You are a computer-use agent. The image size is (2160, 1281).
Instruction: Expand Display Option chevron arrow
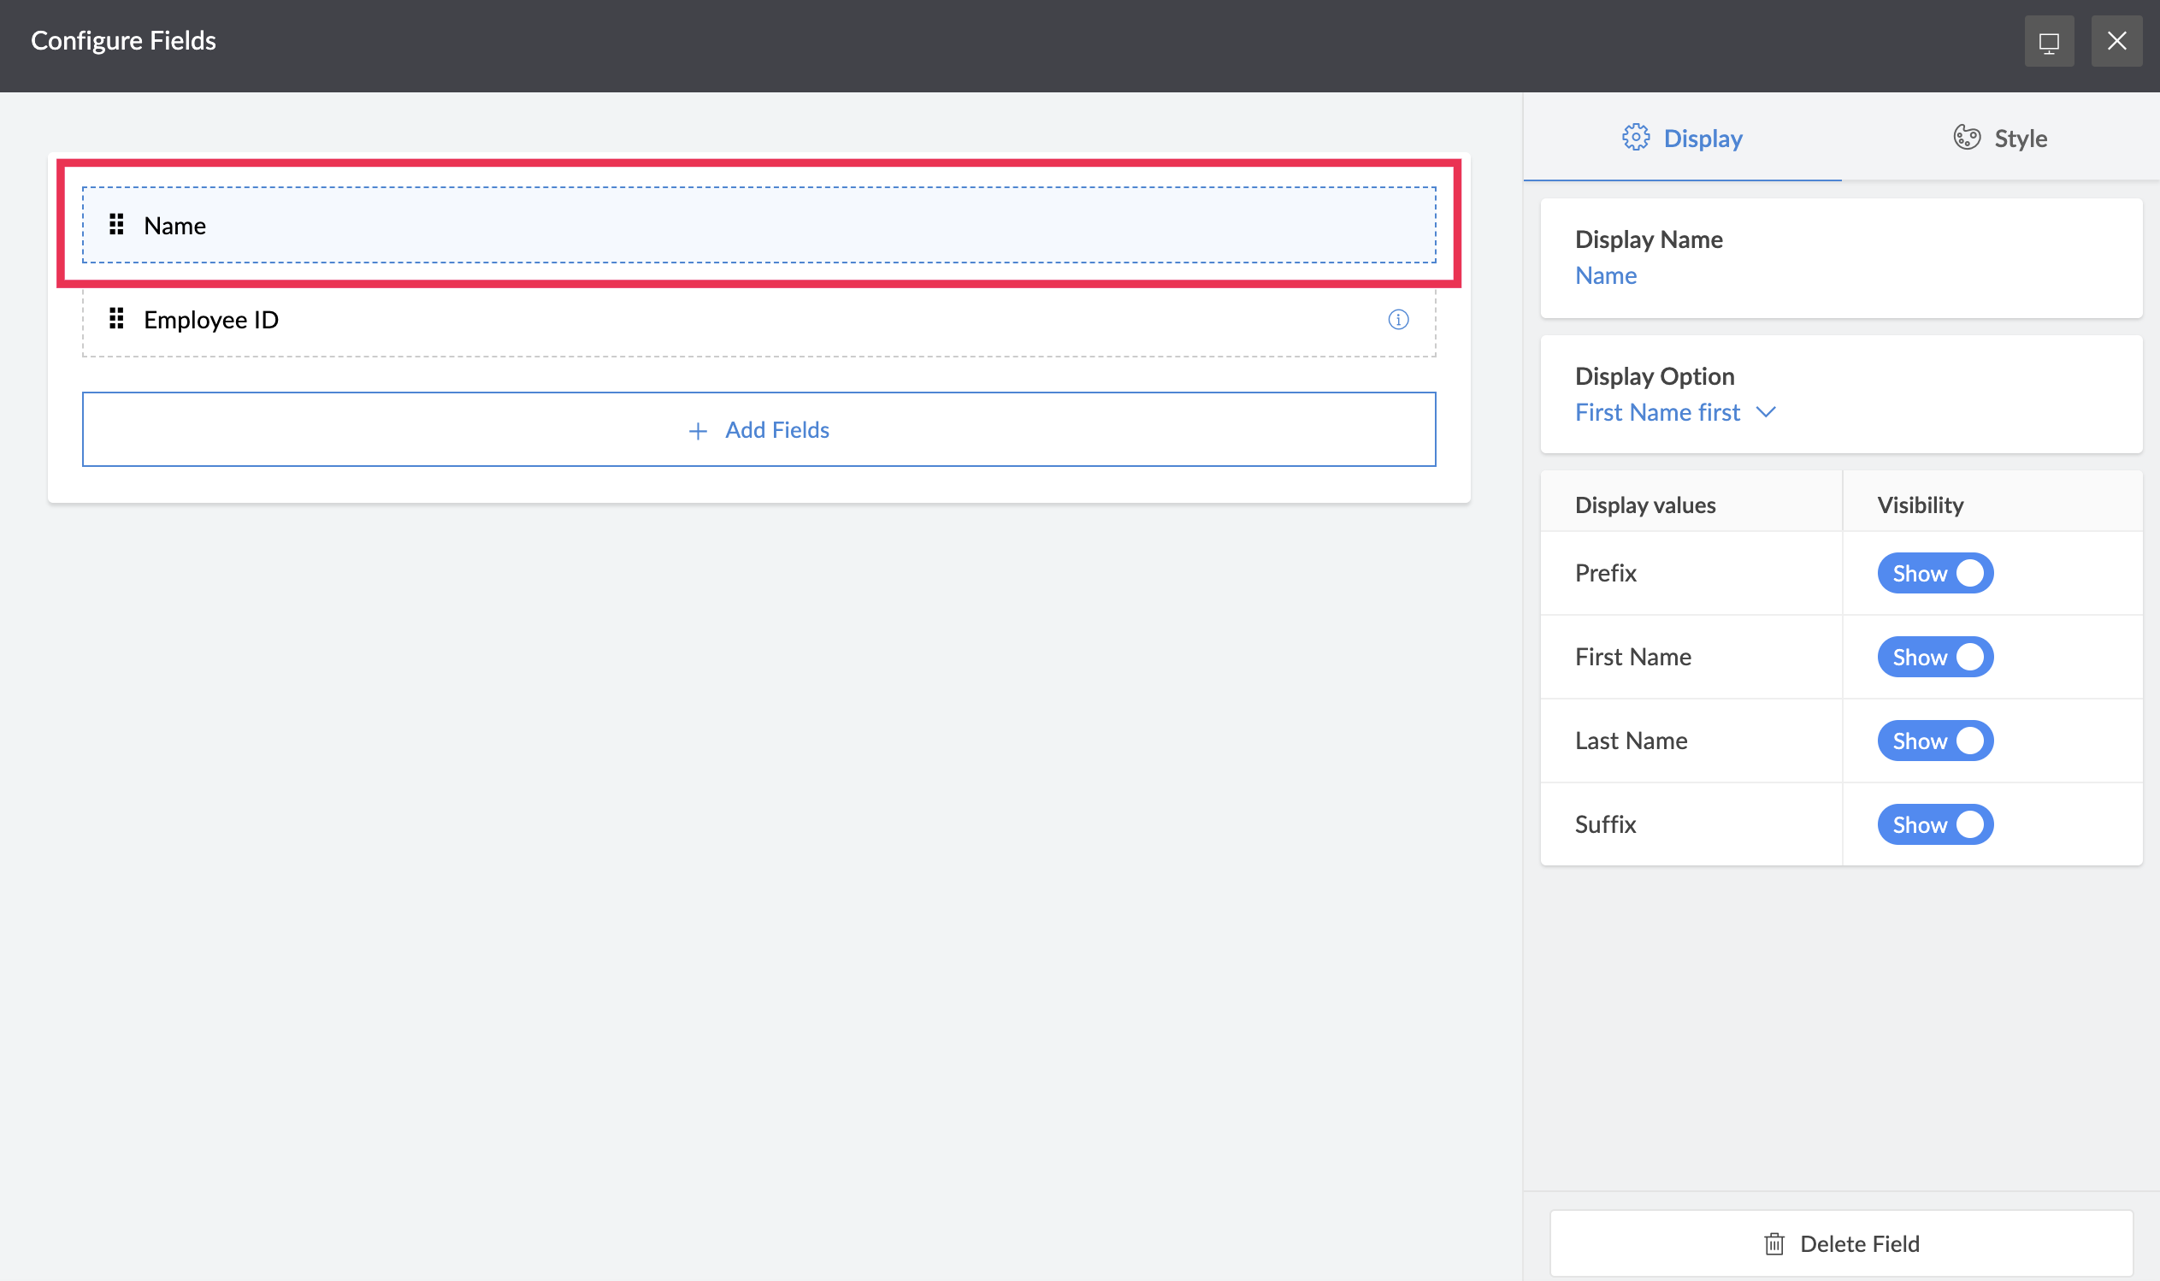pyautogui.click(x=1766, y=413)
